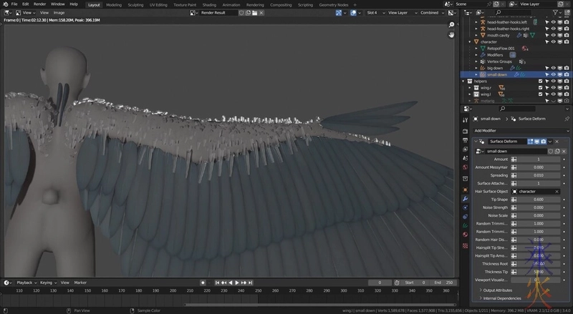Uncheck the helpers collection exclude checkbox
The height and width of the screenshot is (314, 573).
point(541,81)
